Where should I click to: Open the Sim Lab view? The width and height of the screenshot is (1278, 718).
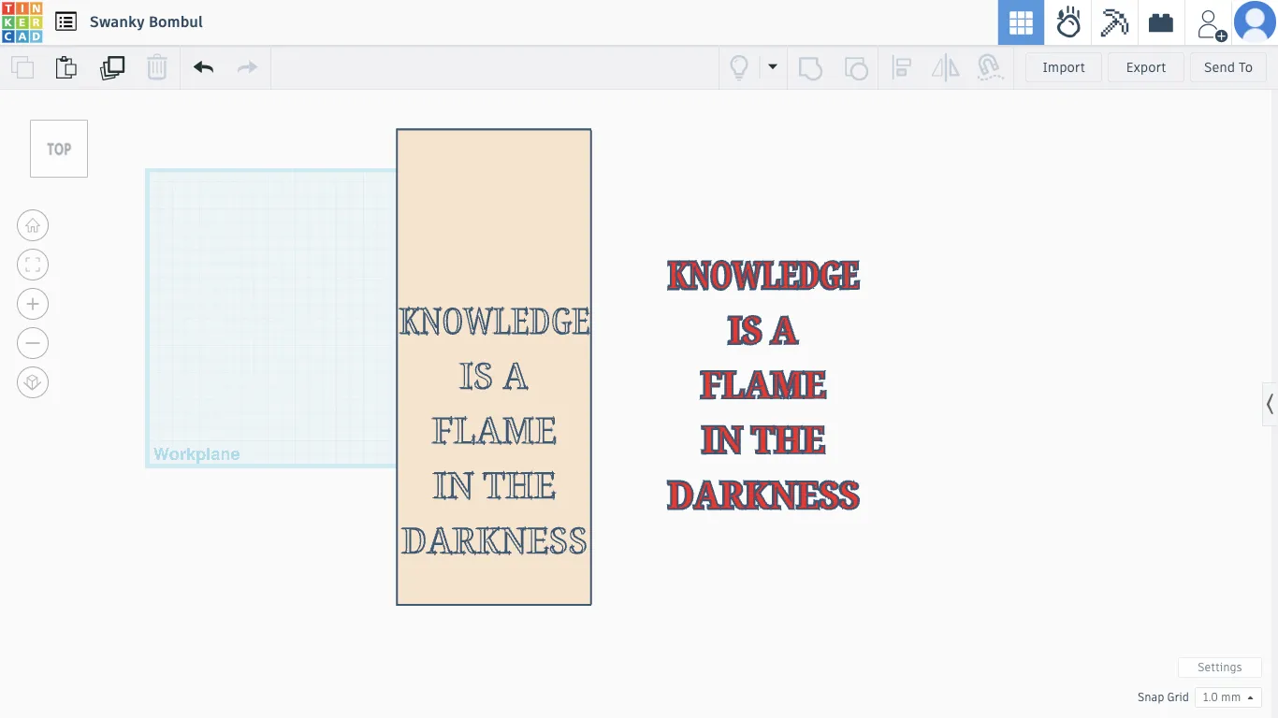[x=1067, y=22]
